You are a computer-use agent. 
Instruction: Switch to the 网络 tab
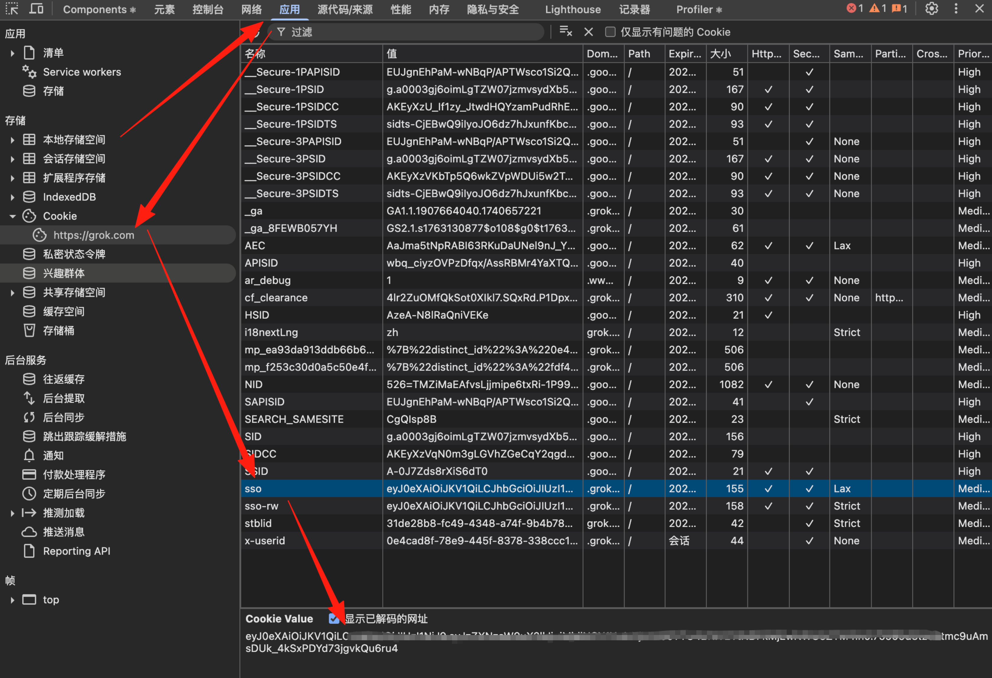click(251, 9)
